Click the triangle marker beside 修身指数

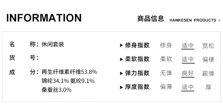click(121, 45)
